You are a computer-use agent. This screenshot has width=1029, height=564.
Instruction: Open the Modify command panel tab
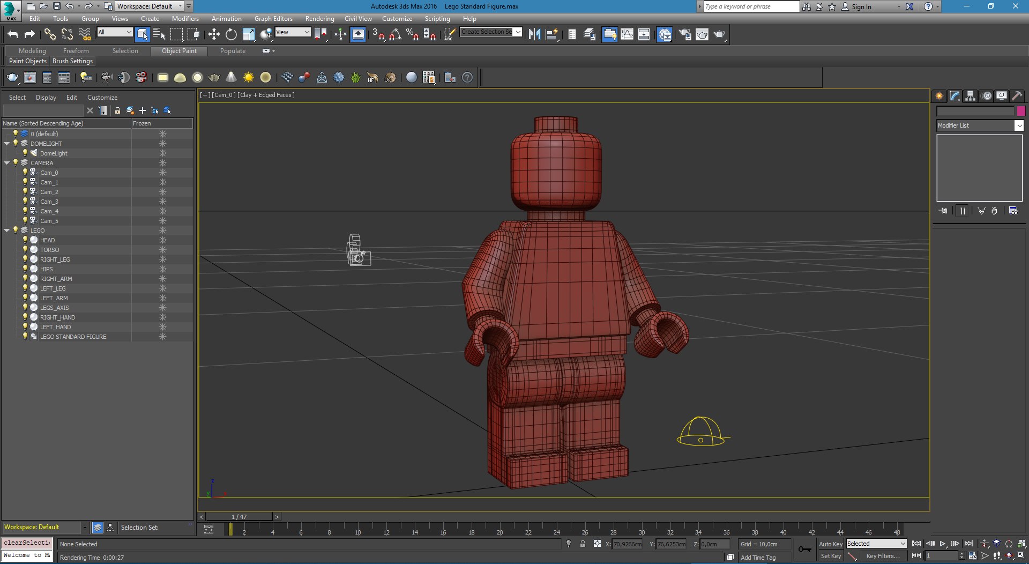(x=955, y=96)
